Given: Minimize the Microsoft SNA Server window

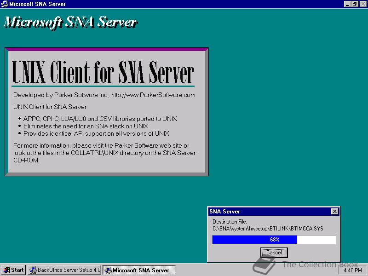Looking at the screenshot, I should coord(347,4).
